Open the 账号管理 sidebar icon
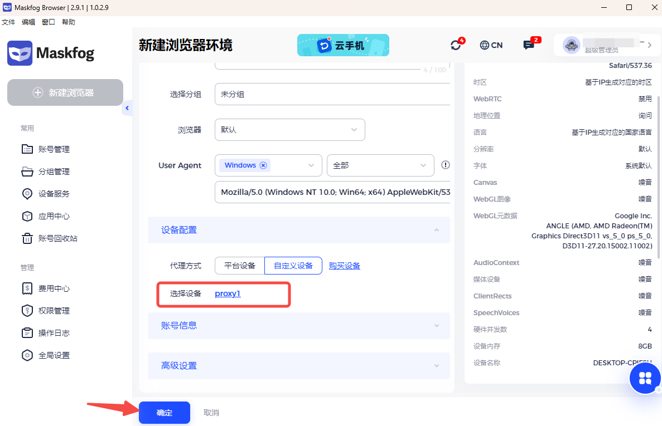 [27, 149]
